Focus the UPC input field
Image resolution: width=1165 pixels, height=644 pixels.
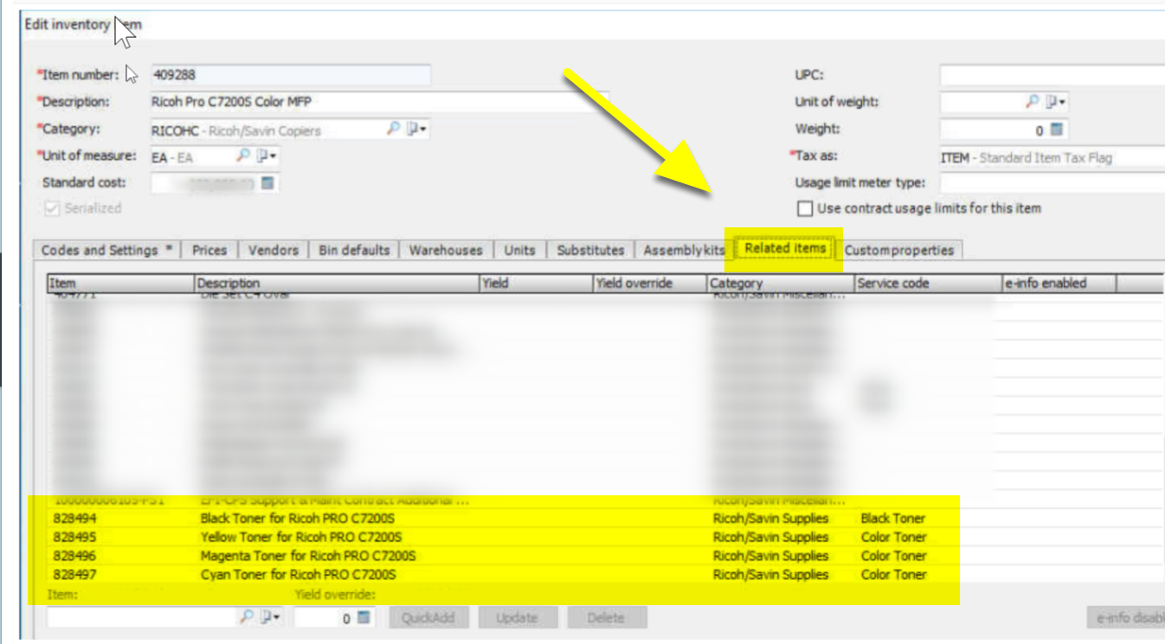[x=1052, y=74]
